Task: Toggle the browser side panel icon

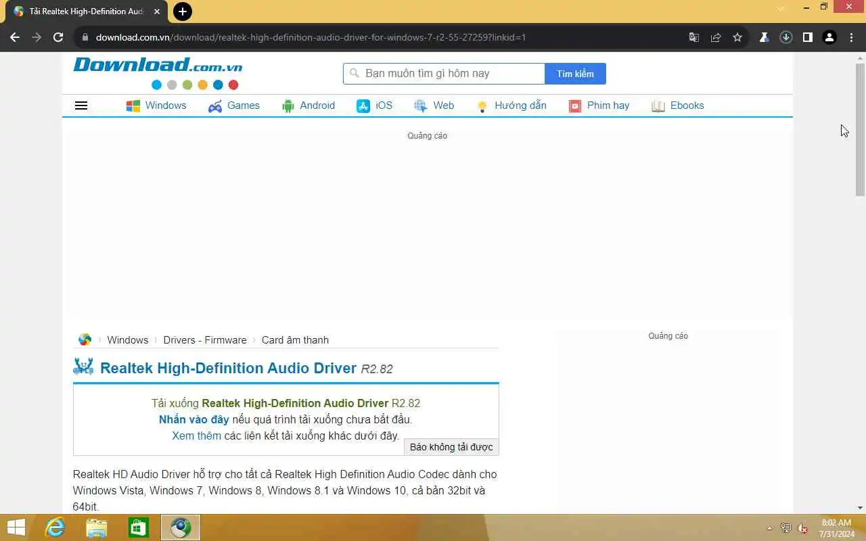Action: pos(807,37)
